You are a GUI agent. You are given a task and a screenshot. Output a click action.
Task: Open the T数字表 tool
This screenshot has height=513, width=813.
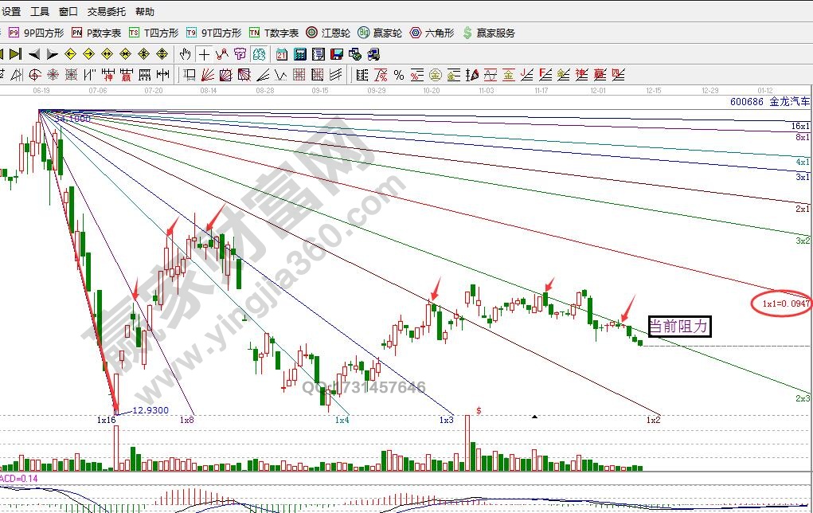pyautogui.click(x=274, y=33)
